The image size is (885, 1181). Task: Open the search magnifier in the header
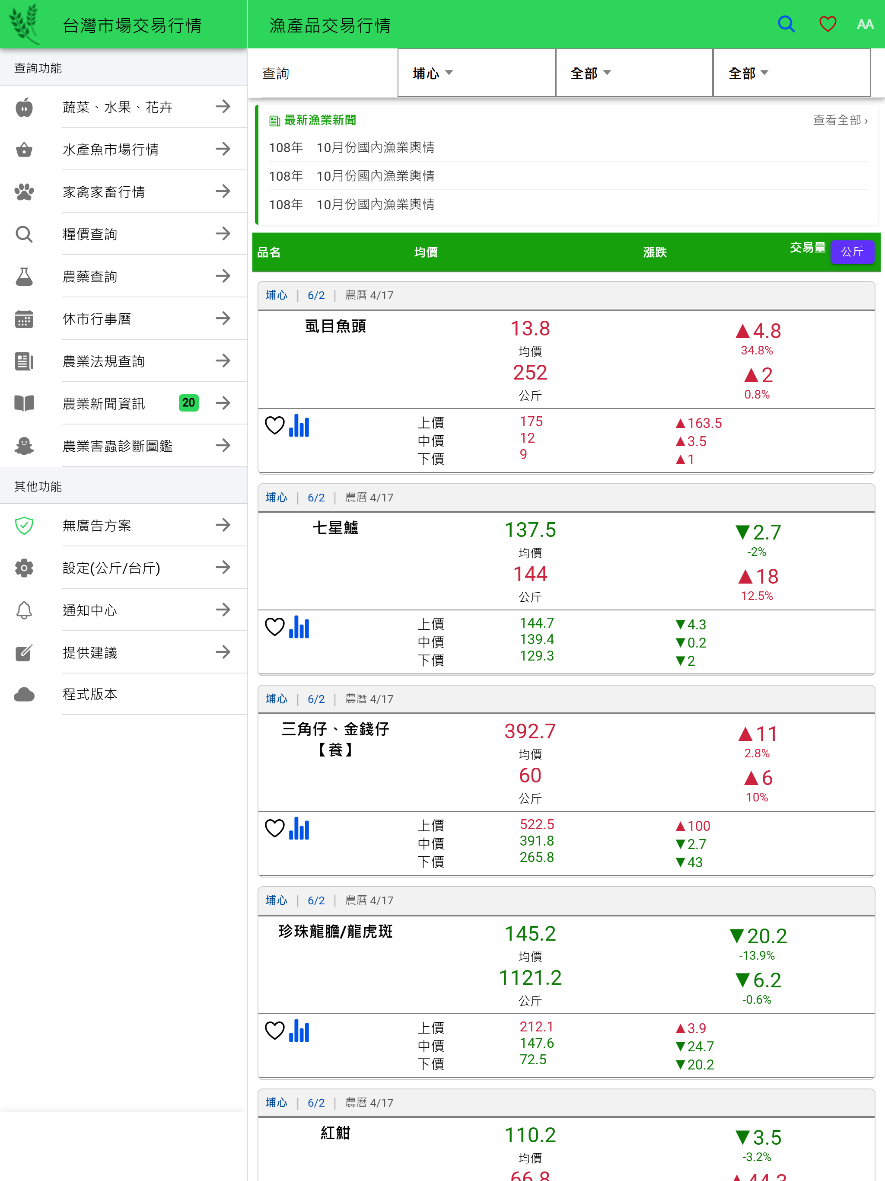[786, 24]
